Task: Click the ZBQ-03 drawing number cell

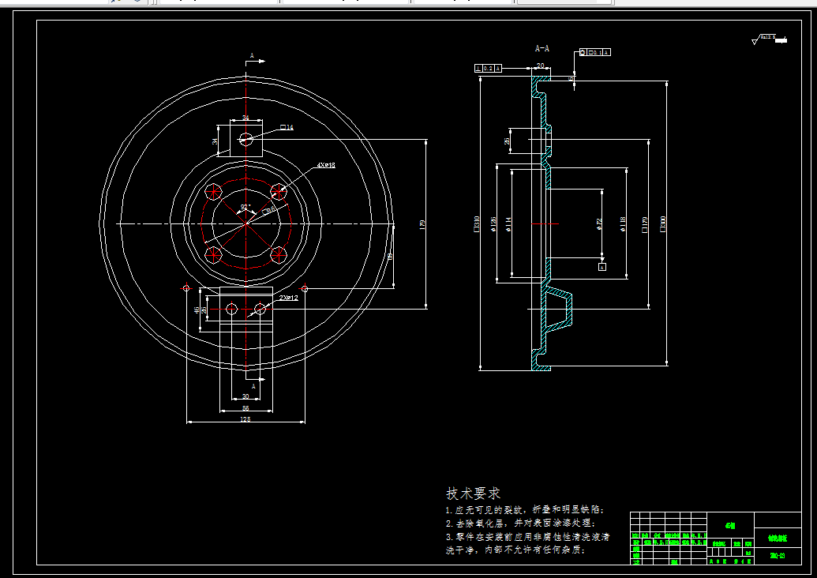Action: 778,556
